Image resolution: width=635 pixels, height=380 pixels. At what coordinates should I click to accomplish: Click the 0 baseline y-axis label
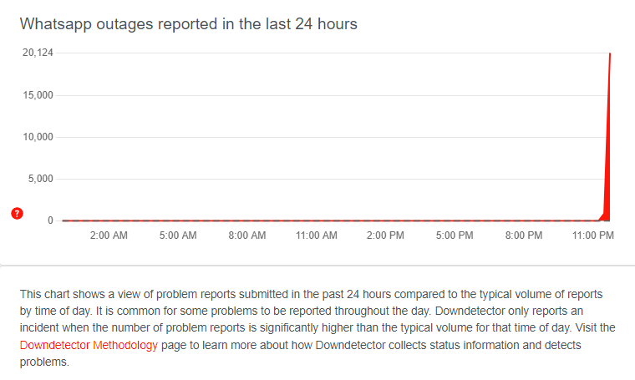coord(50,220)
